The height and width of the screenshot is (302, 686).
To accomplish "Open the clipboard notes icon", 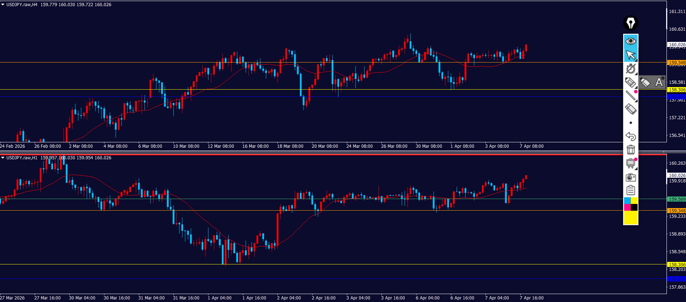I will click(x=631, y=190).
